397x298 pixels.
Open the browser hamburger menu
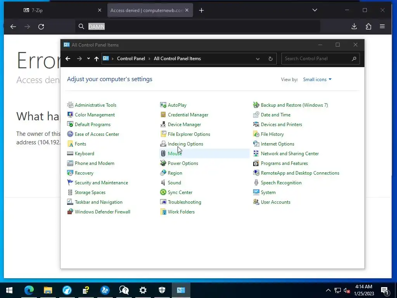(x=382, y=26)
